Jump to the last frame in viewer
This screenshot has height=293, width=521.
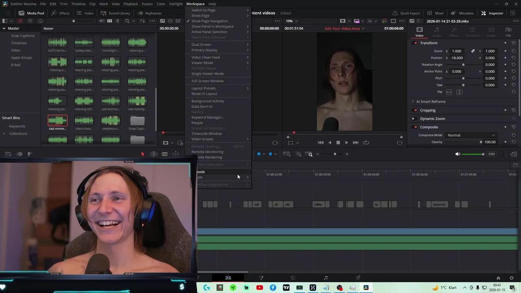coord(356,142)
